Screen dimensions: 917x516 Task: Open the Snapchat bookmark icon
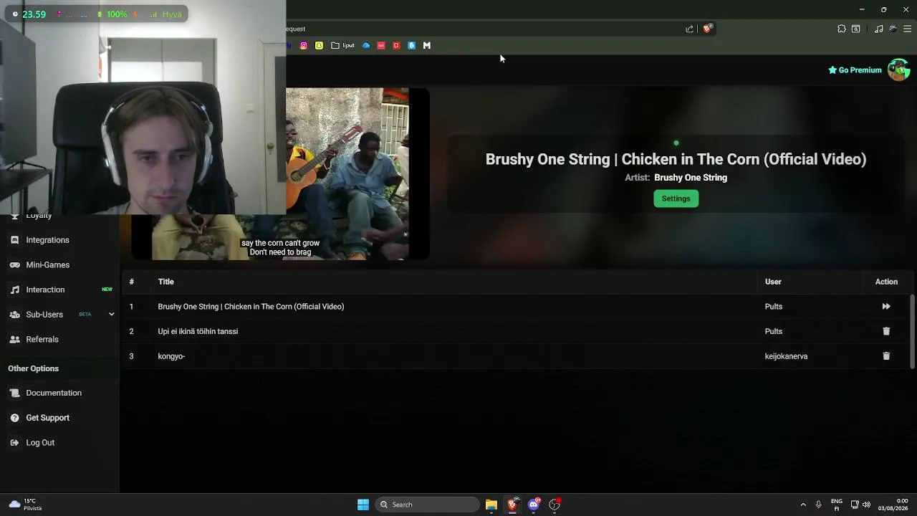(319, 45)
